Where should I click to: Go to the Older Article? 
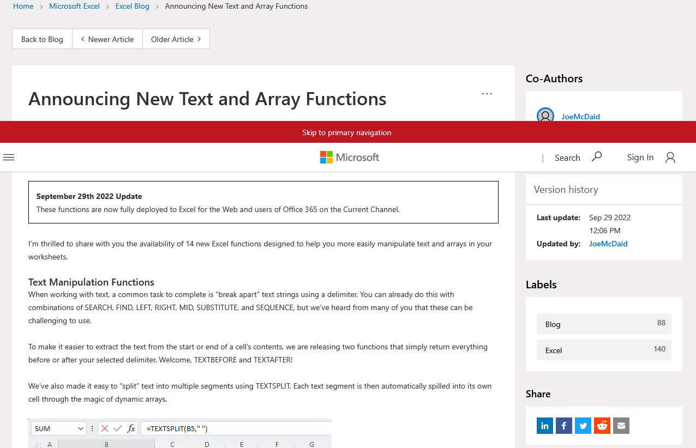coord(176,39)
